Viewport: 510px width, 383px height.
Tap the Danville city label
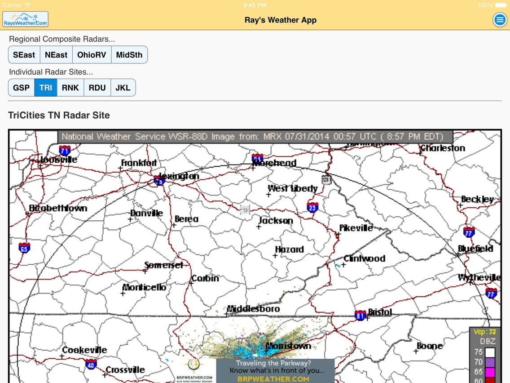[x=147, y=213]
